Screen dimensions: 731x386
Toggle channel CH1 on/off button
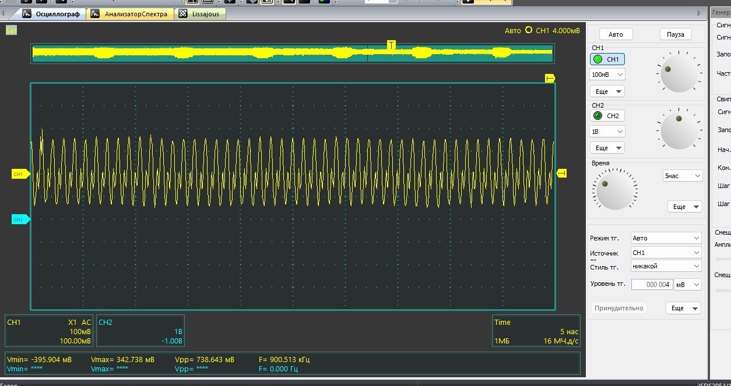[607, 59]
